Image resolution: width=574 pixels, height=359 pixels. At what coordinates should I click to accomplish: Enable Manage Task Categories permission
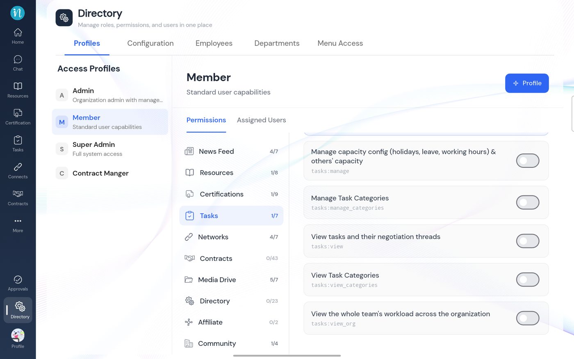pyautogui.click(x=527, y=202)
